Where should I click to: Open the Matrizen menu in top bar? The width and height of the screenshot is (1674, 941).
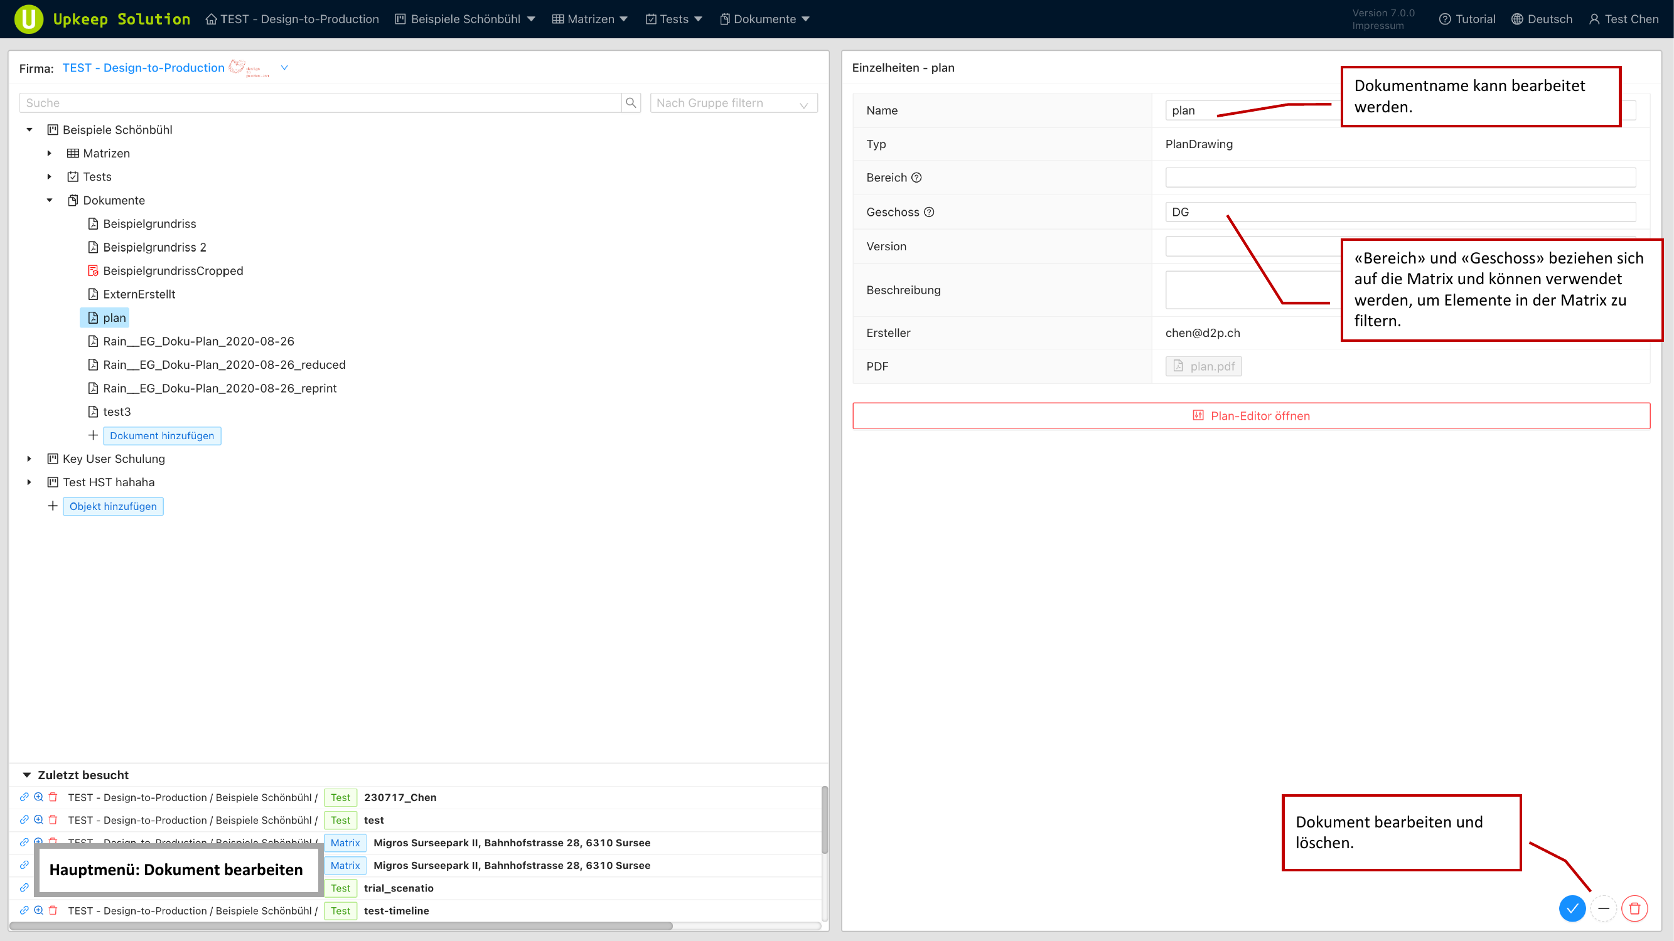click(589, 19)
